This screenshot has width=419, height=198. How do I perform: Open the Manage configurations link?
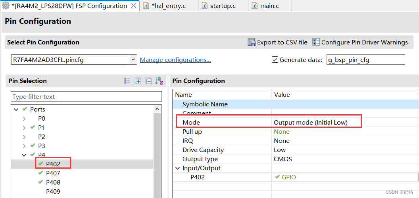click(x=175, y=60)
